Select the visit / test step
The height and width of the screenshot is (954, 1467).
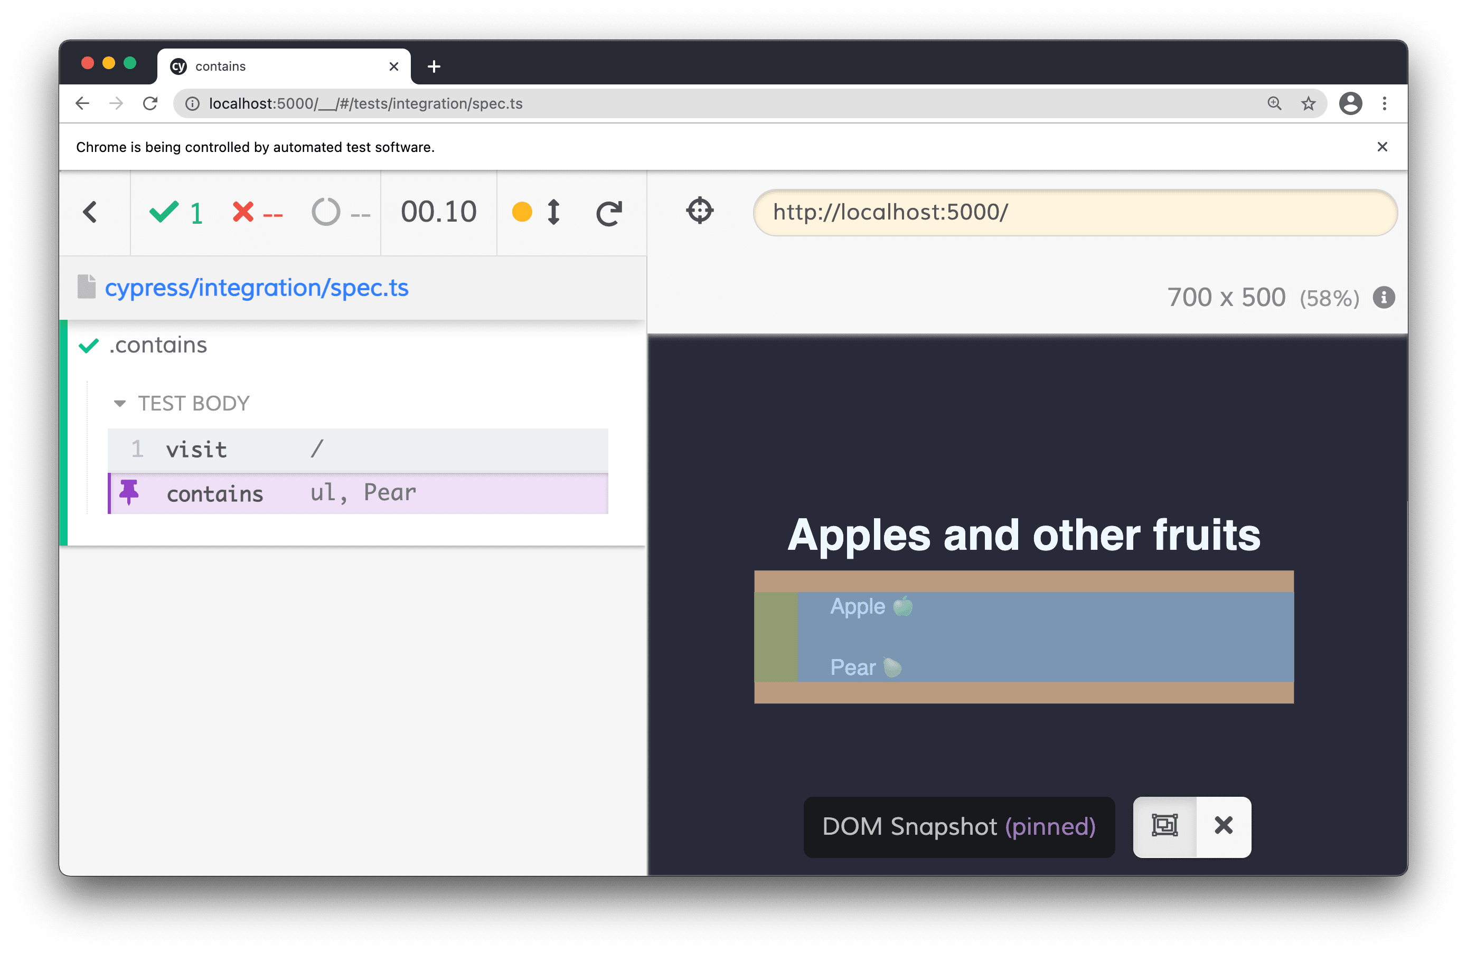click(x=358, y=449)
